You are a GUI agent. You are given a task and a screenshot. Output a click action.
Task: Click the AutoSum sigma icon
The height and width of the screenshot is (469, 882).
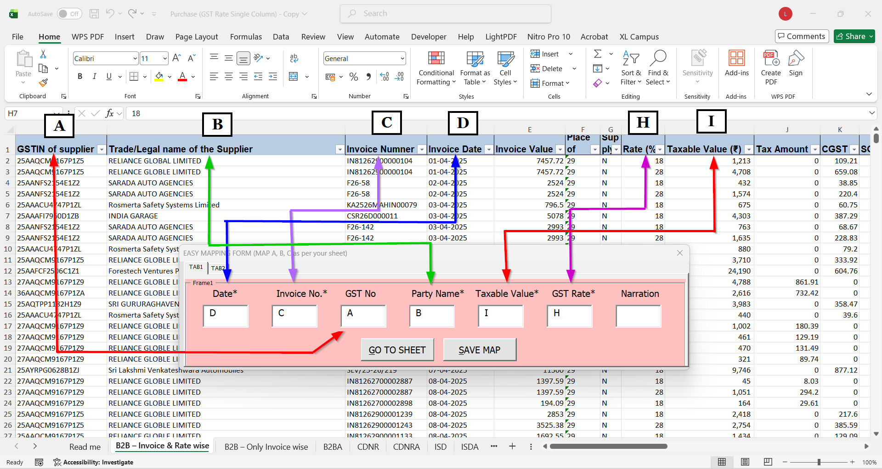pyautogui.click(x=598, y=54)
